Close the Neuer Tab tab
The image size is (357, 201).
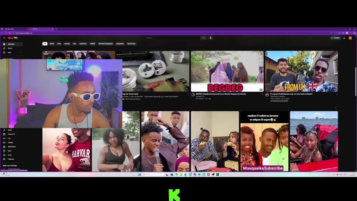tap(28, 29)
